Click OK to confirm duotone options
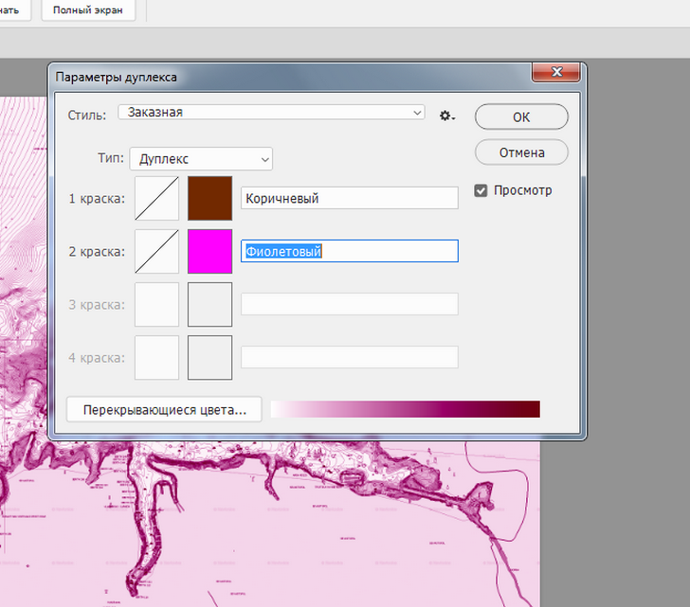The height and width of the screenshot is (607, 690). (521, 116)
